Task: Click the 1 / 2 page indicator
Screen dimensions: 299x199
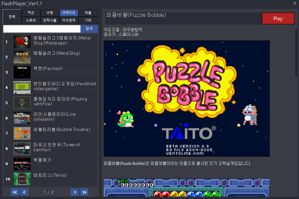Action: coord(48,192)
